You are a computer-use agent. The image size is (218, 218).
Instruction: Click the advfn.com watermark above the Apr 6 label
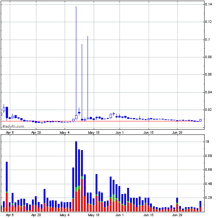pyautogui.click(x=13, y=126)
